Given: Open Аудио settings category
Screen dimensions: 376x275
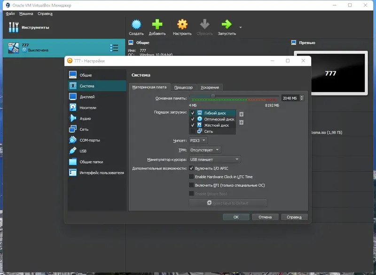Looking at the screenshot, I should [97, 118].
